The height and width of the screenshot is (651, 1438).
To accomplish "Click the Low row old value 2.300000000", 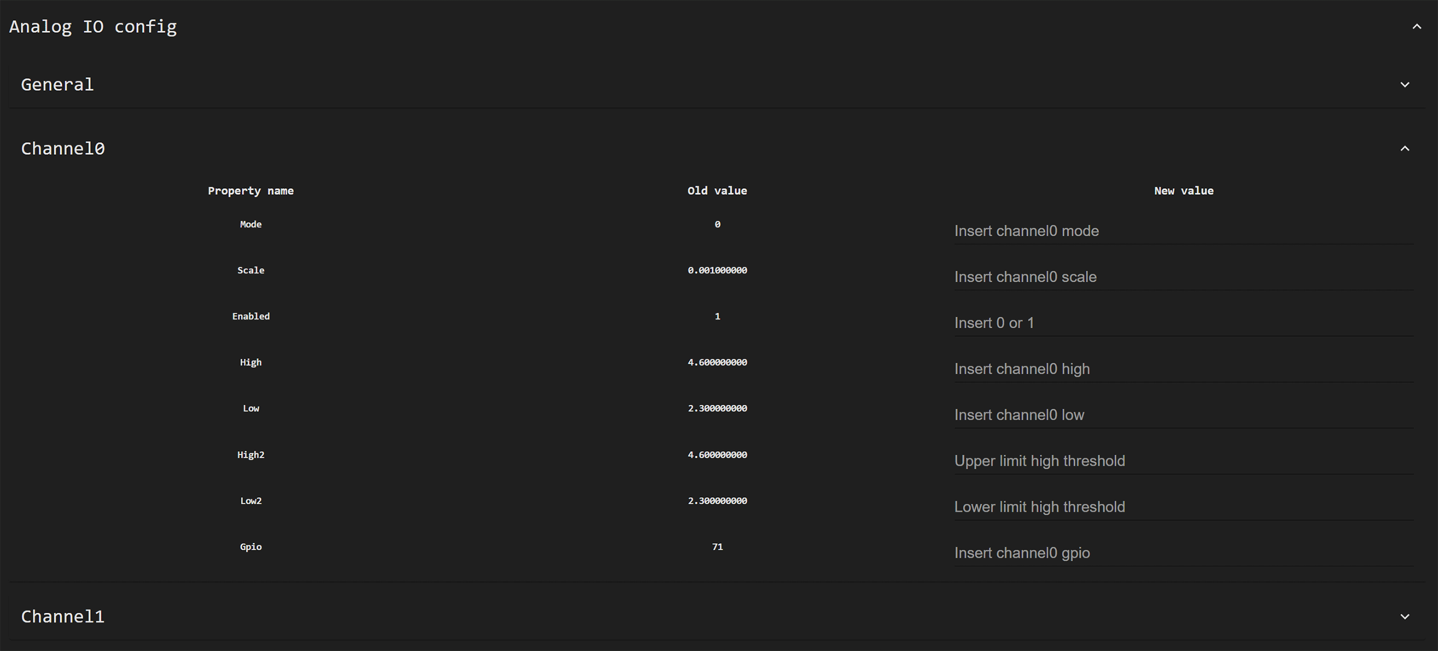I will tap(717, 408).
